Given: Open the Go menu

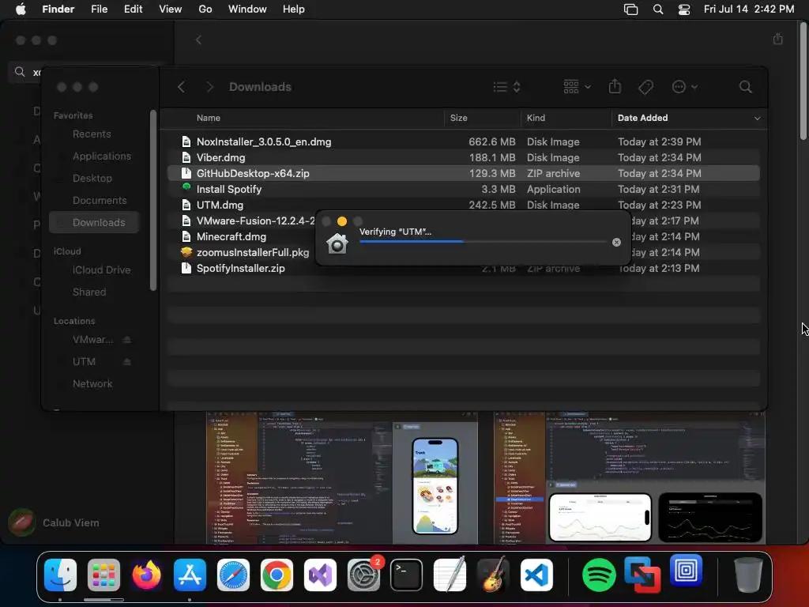Looking at the screenshot, I should 205,9.
